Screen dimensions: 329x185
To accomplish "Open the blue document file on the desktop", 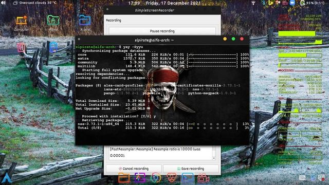I will [x=53, y=47].
